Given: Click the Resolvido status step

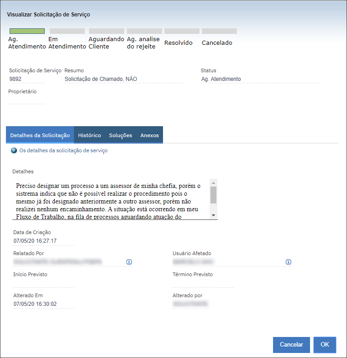Looking at the screenshot, I should click(179, 43).
